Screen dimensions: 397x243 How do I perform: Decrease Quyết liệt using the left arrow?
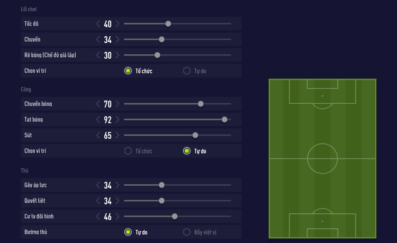[98, 201]
